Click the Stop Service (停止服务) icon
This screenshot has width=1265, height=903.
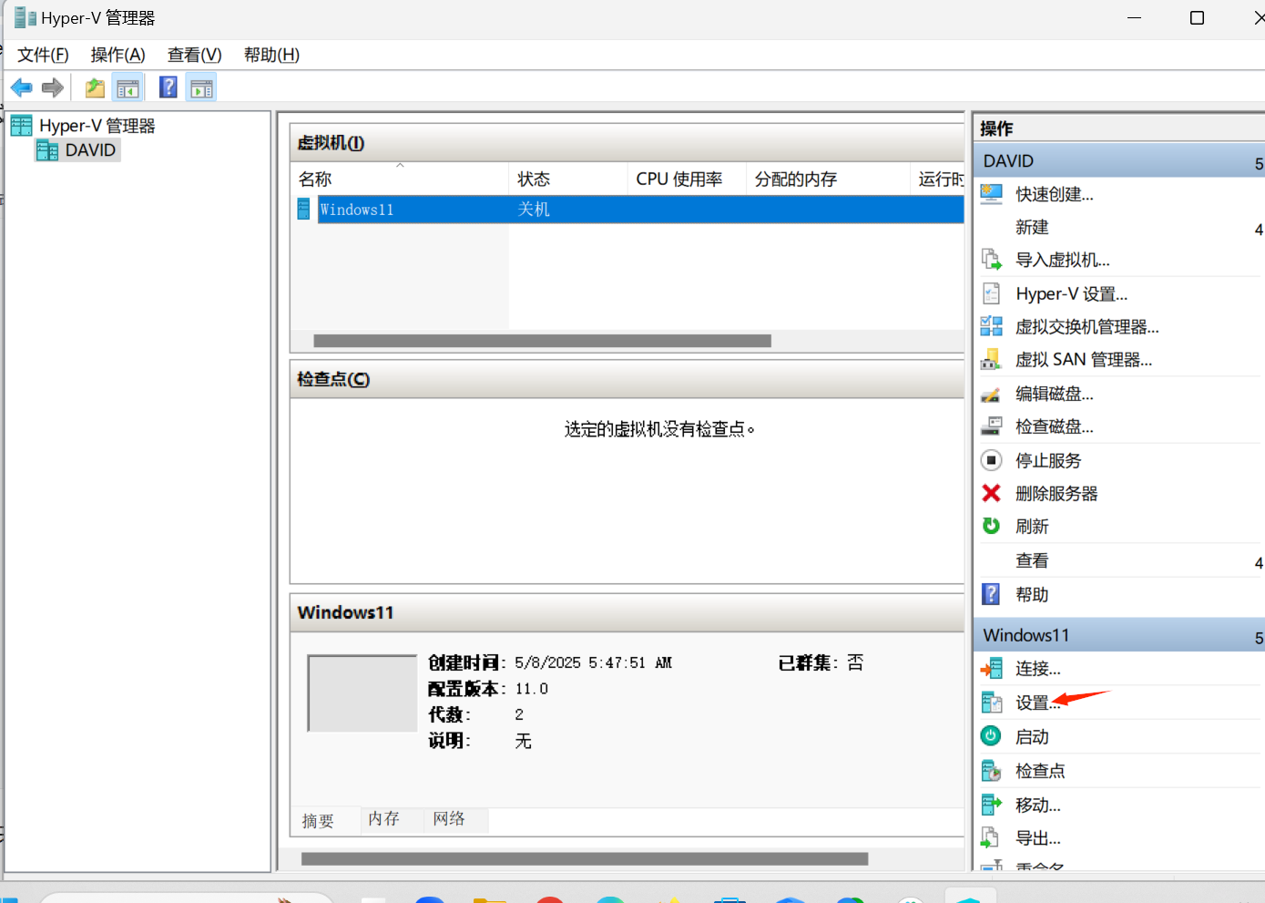tap(992, 460)
